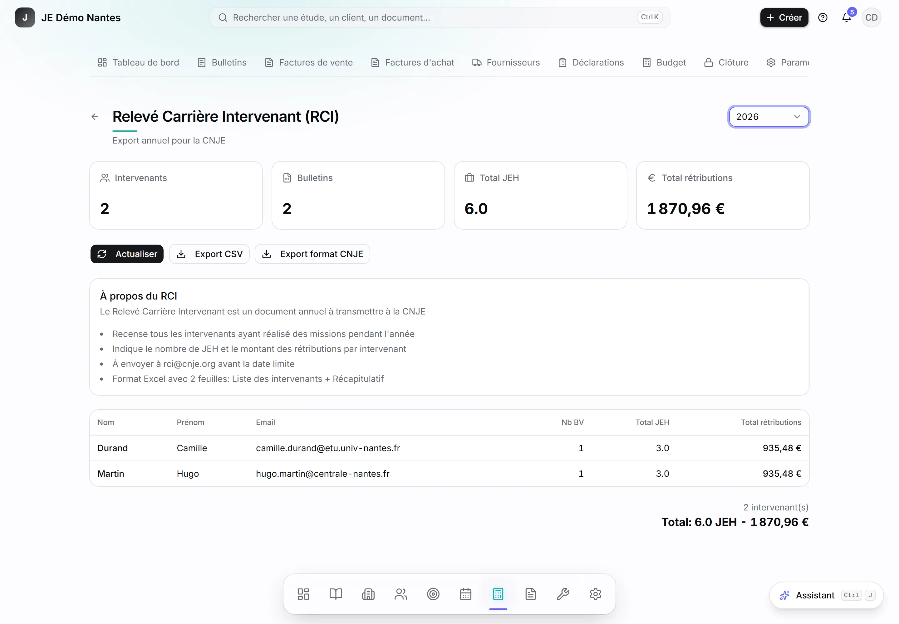The width and height of the screenshot is (899, 624).
Task: Click the 1 870,96 € value in Total rétributions card
Action: (x=686, y=209)
